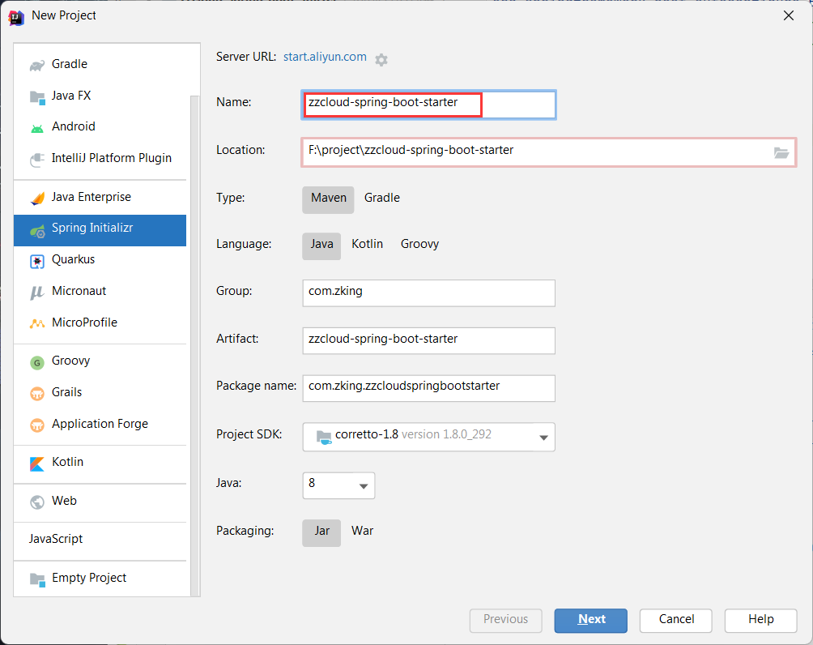Choose War packaging instead of Jar

pos(362,531)
